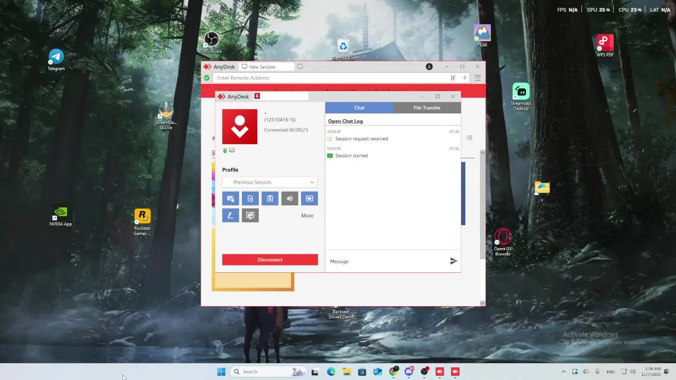Select the Recycle Bin desktop icon
The height and width of the screenshot is (380, 676).
[x=343, y=50]
